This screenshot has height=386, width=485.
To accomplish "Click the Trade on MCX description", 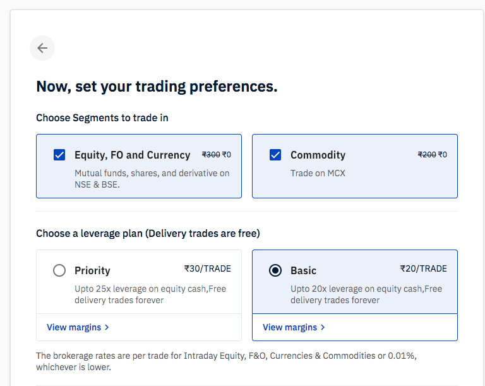I will pyautogui.click(x=318, y=173).
